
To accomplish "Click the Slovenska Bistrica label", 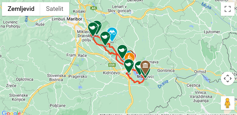I will pos(57,77).
